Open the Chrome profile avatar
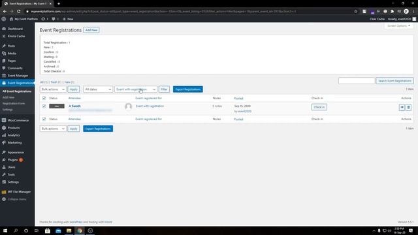Viewport: 418px width, 235px height. click(x=406, y=12)
